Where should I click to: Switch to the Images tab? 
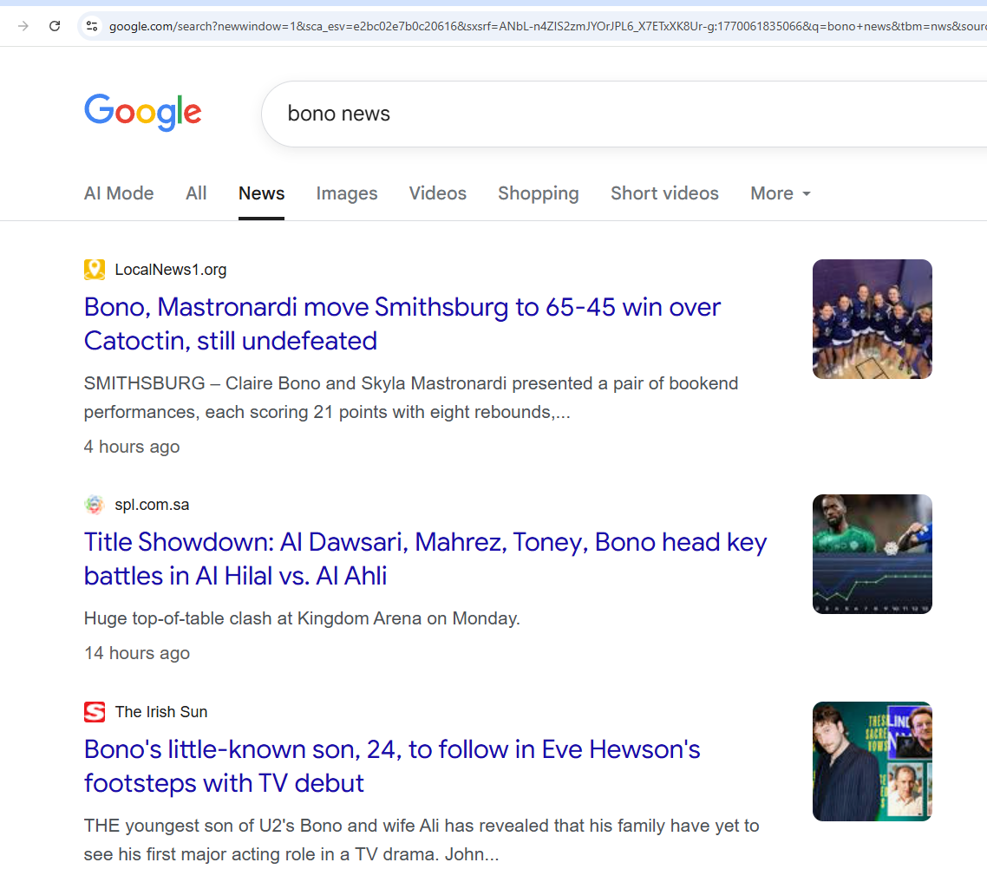pyautogui.click(x=347, y=193)
